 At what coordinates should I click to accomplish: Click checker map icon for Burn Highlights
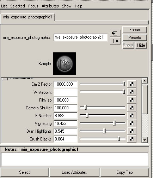(131, 131)
